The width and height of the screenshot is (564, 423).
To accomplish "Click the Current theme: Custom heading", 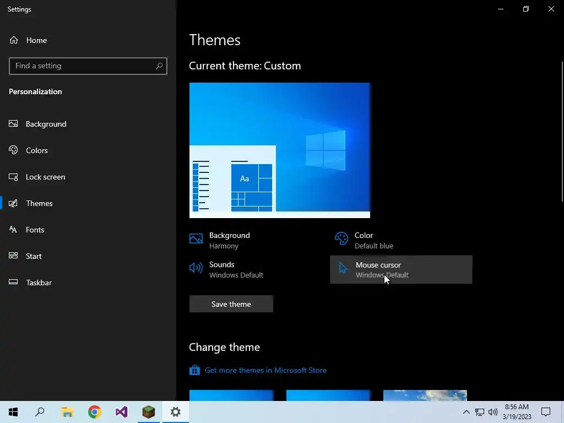I will [245, 66].
